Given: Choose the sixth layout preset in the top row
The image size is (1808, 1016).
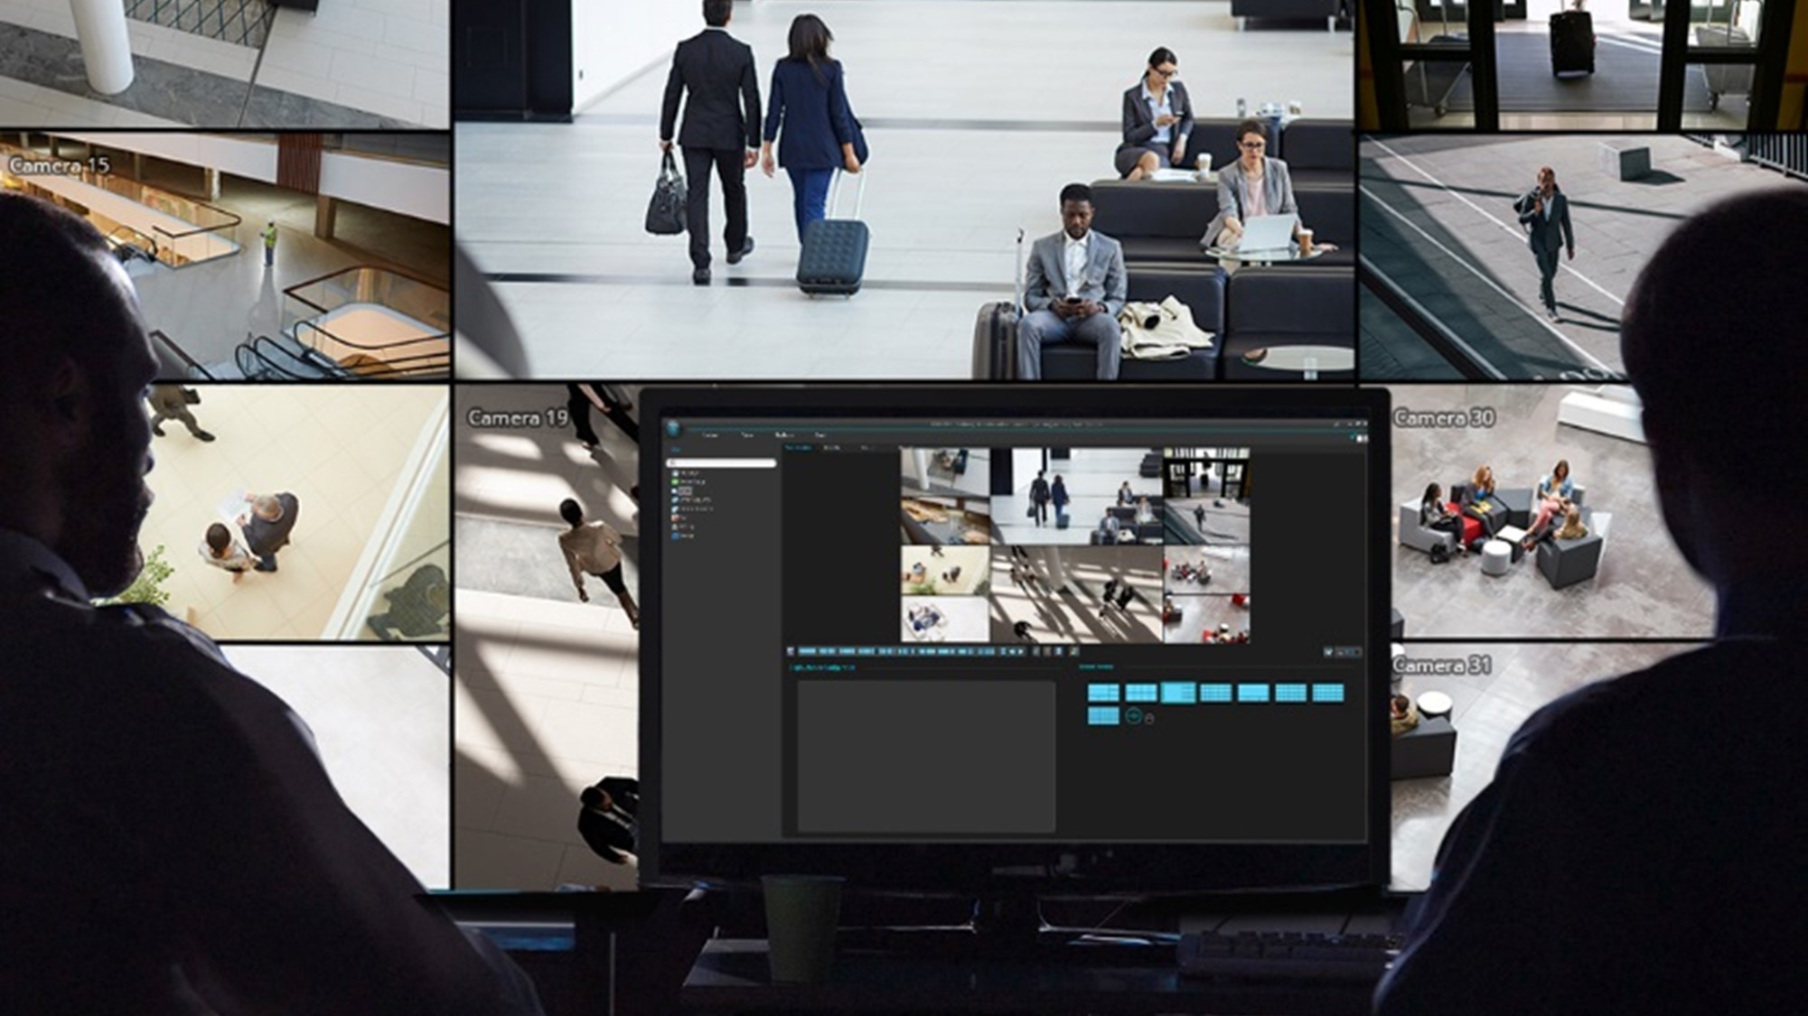Looking at the screenshot, I should (1290, 693).
